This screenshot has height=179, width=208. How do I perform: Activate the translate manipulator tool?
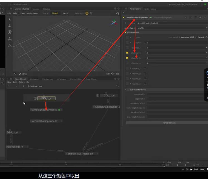10,26
